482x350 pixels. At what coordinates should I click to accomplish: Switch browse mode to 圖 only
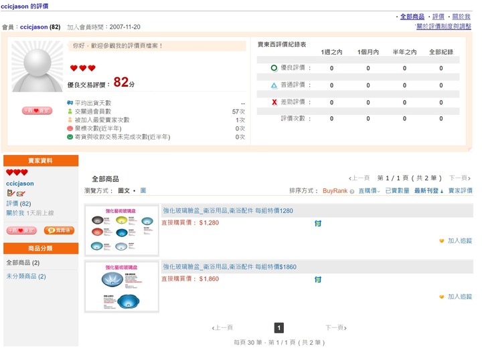143,190
